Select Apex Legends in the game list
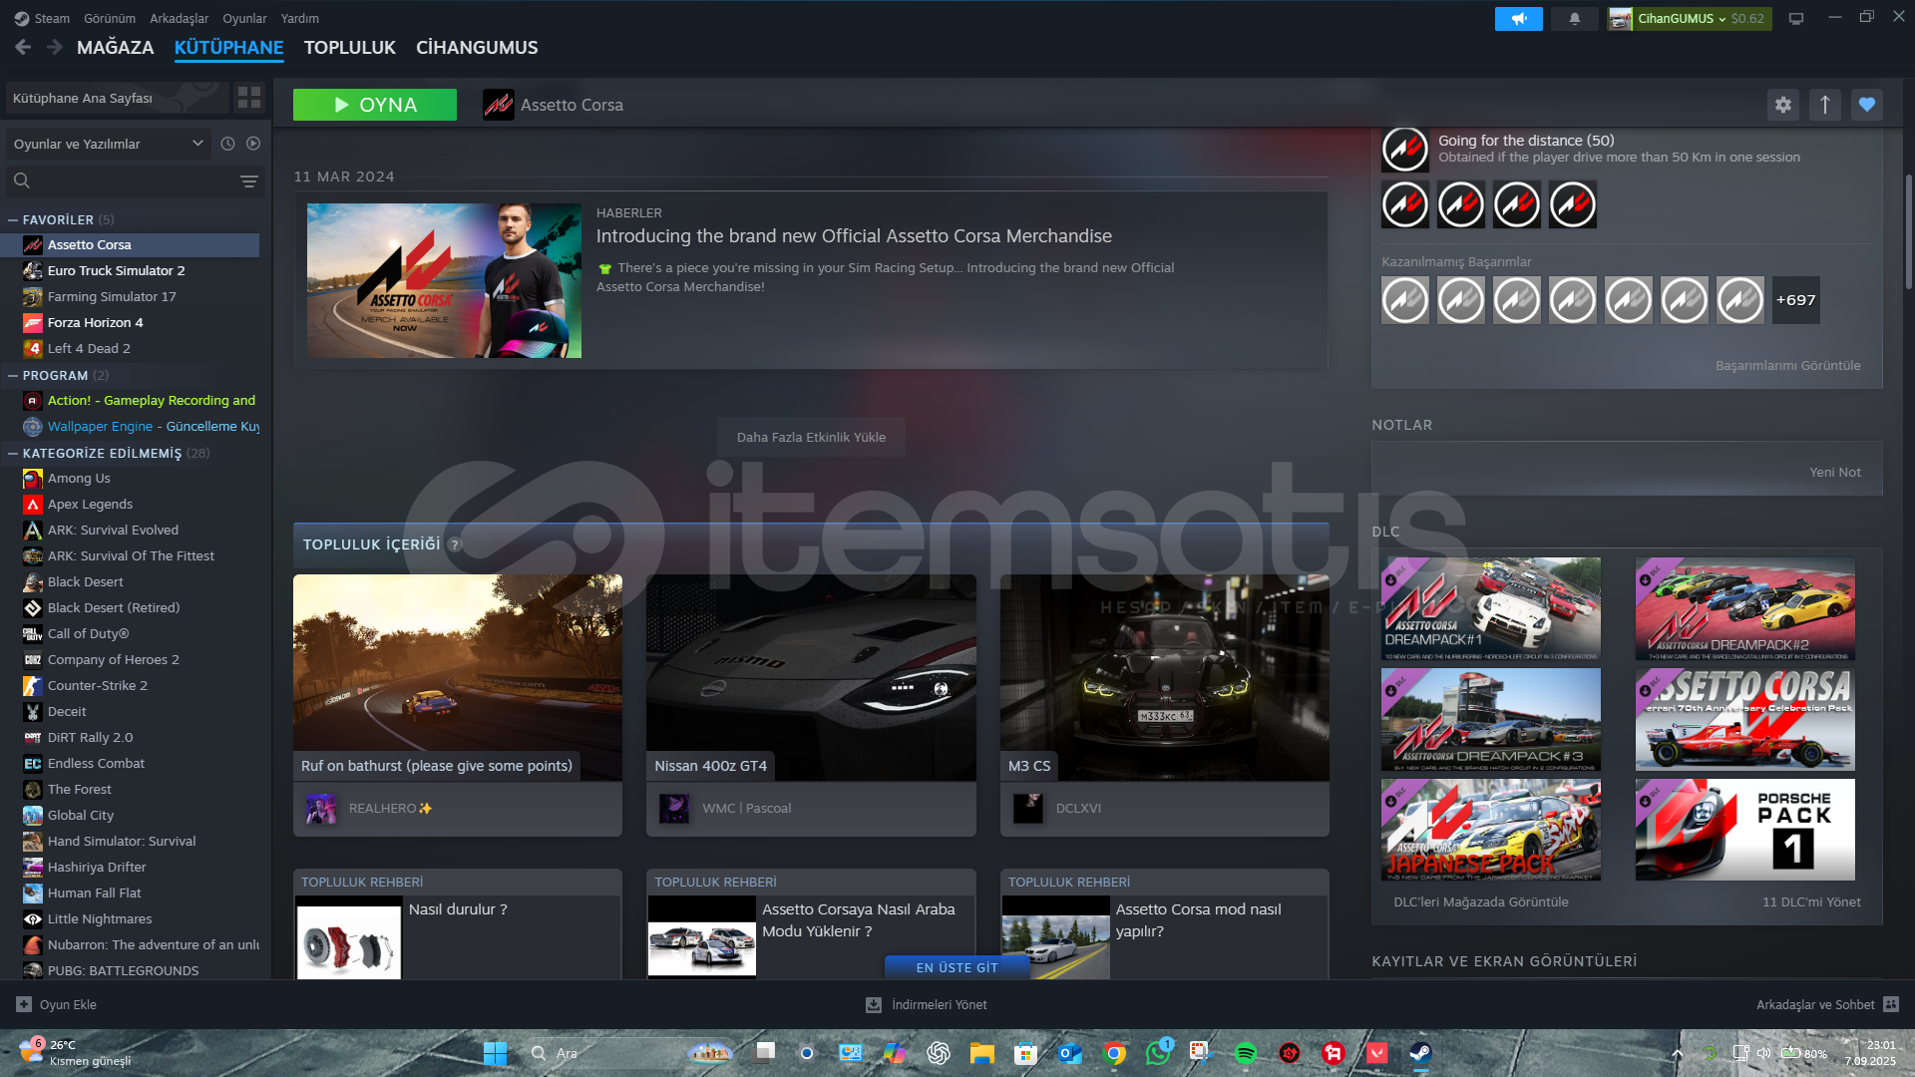This screenshot has height=1077, width=1915. coord(90,504)
